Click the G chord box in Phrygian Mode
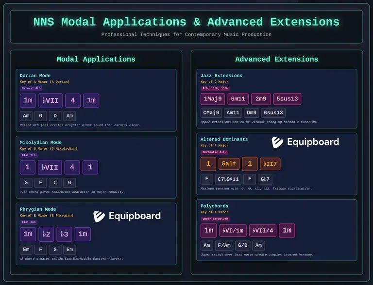The image size is (373, 285). [55, 250]
